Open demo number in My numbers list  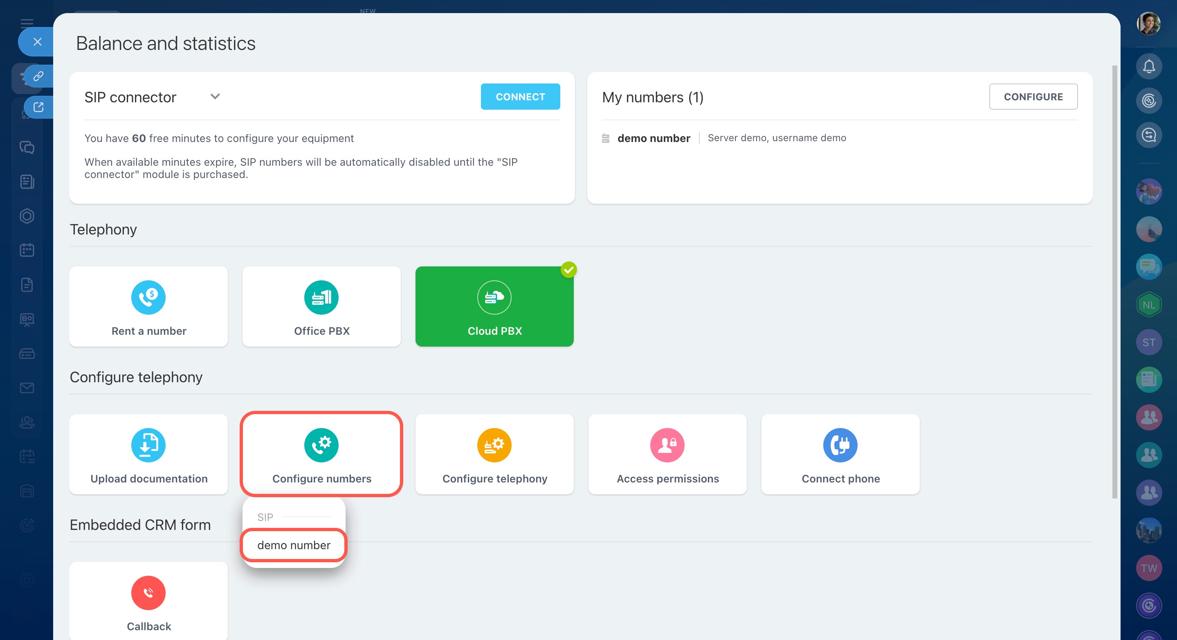click(x=653, y=138)
